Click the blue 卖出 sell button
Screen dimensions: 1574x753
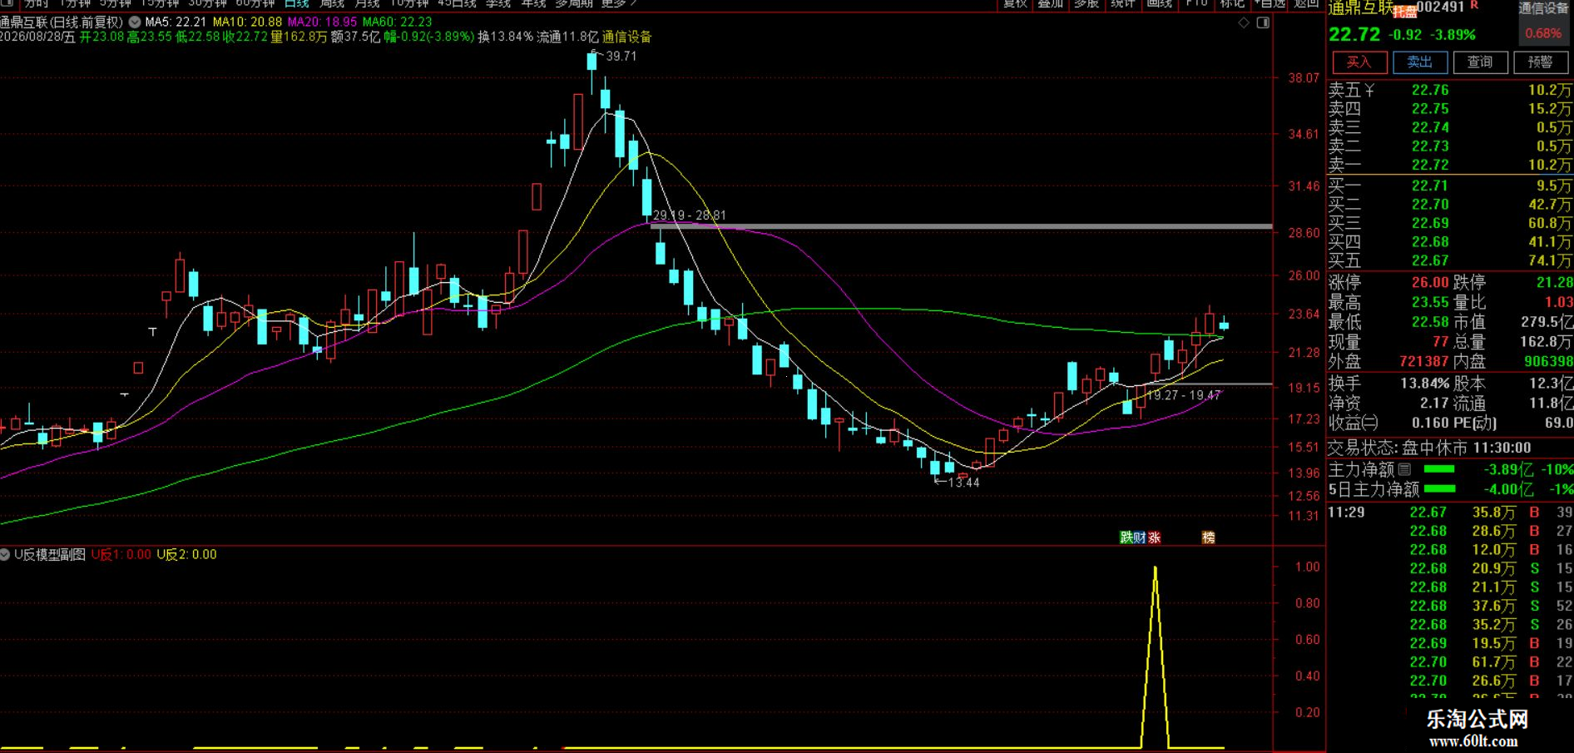click(x=1420, y=62)
